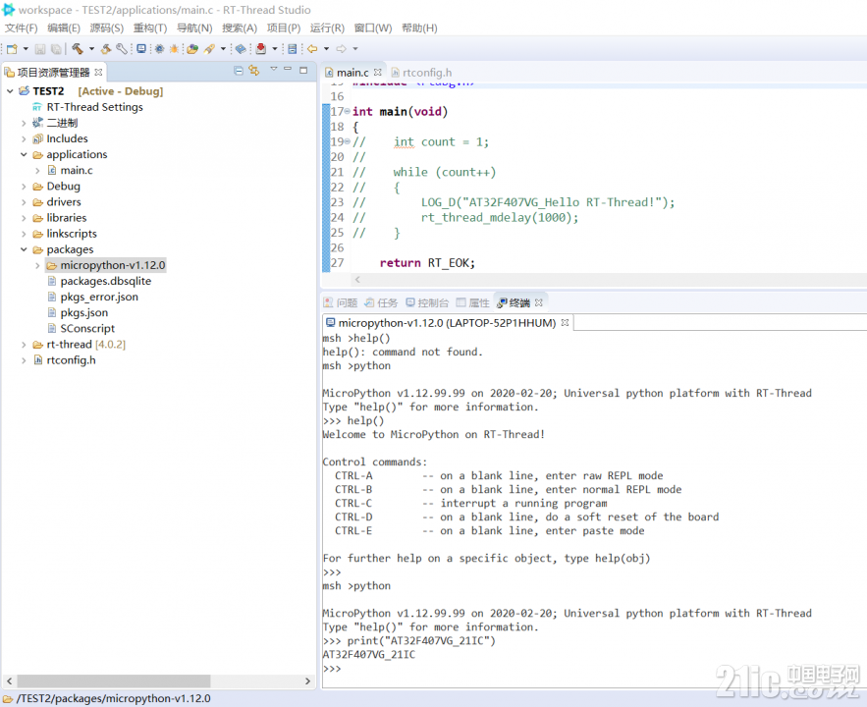The width and height of the screenshot is (867, 707).
Task: Open the 运行(R) menu
Action: (x=327, y=28)
